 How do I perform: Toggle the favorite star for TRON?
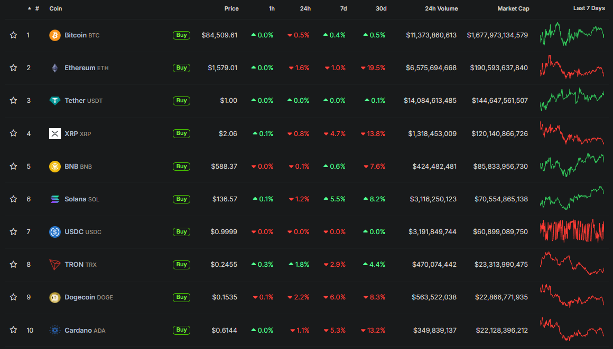click(x=13, y=265)
